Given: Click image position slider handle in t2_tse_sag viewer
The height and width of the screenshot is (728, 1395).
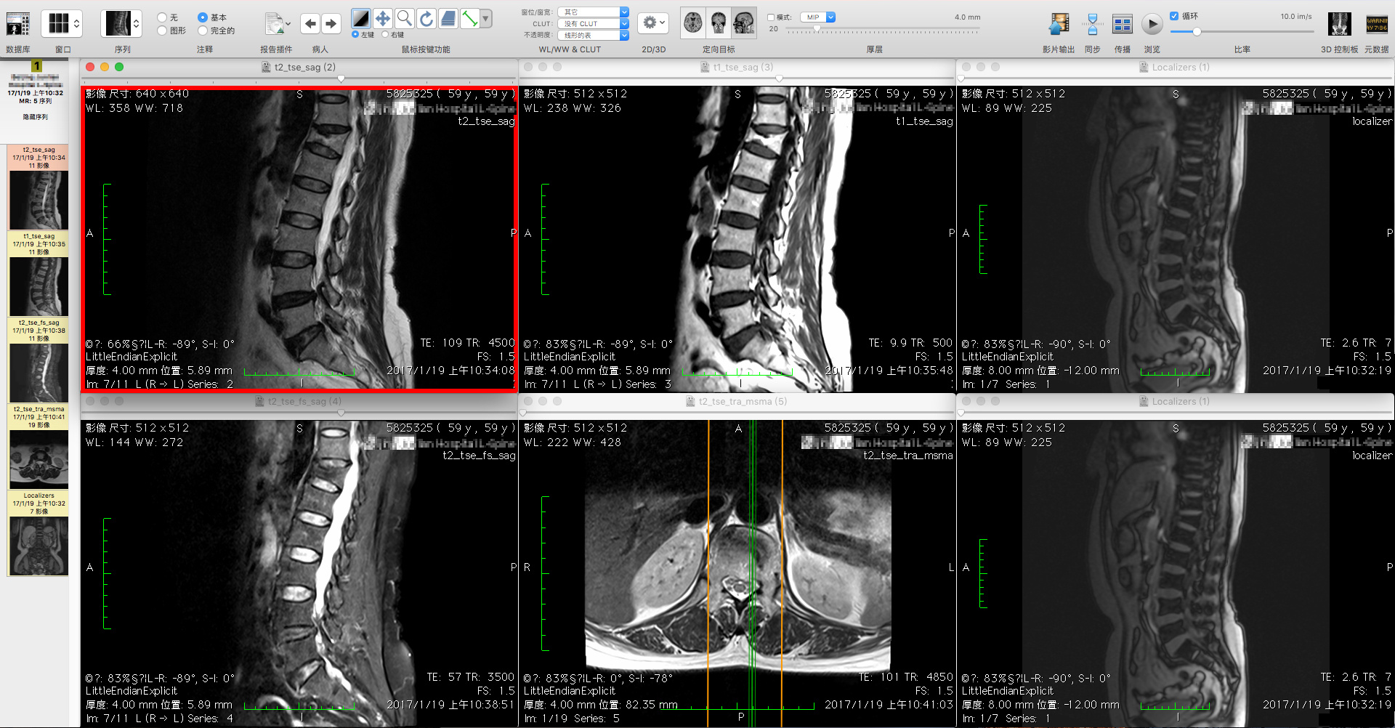Looking at the screenshot, I should click(x=341, y=78).
